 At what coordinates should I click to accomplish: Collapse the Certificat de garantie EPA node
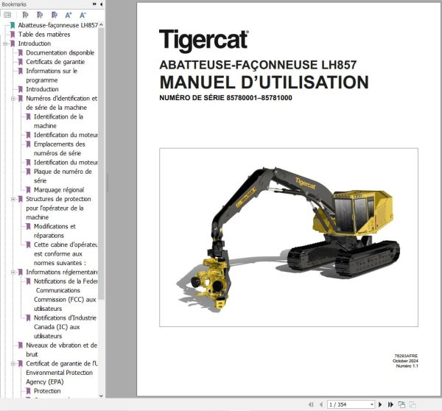[x=13, y=364]
